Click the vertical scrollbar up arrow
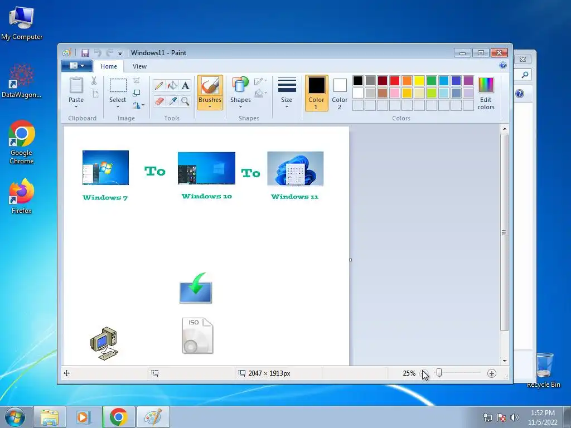This screenshot has height=428, width=571. point(504,129)
